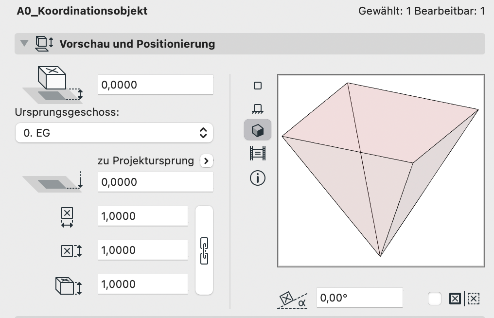This screenshot has height=318, width=494.
Task: Select the 3D view preview cube icon
Action: click(x=257, y=130)
